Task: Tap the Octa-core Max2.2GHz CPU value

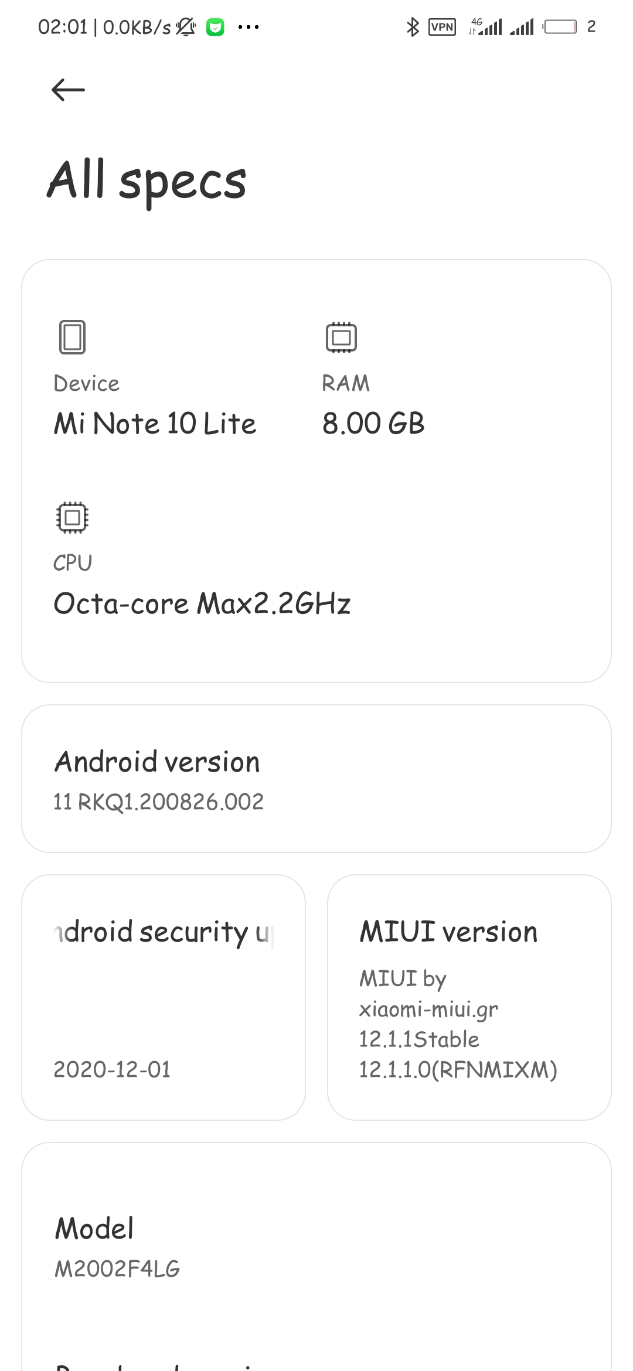Action: pos(202,603)
